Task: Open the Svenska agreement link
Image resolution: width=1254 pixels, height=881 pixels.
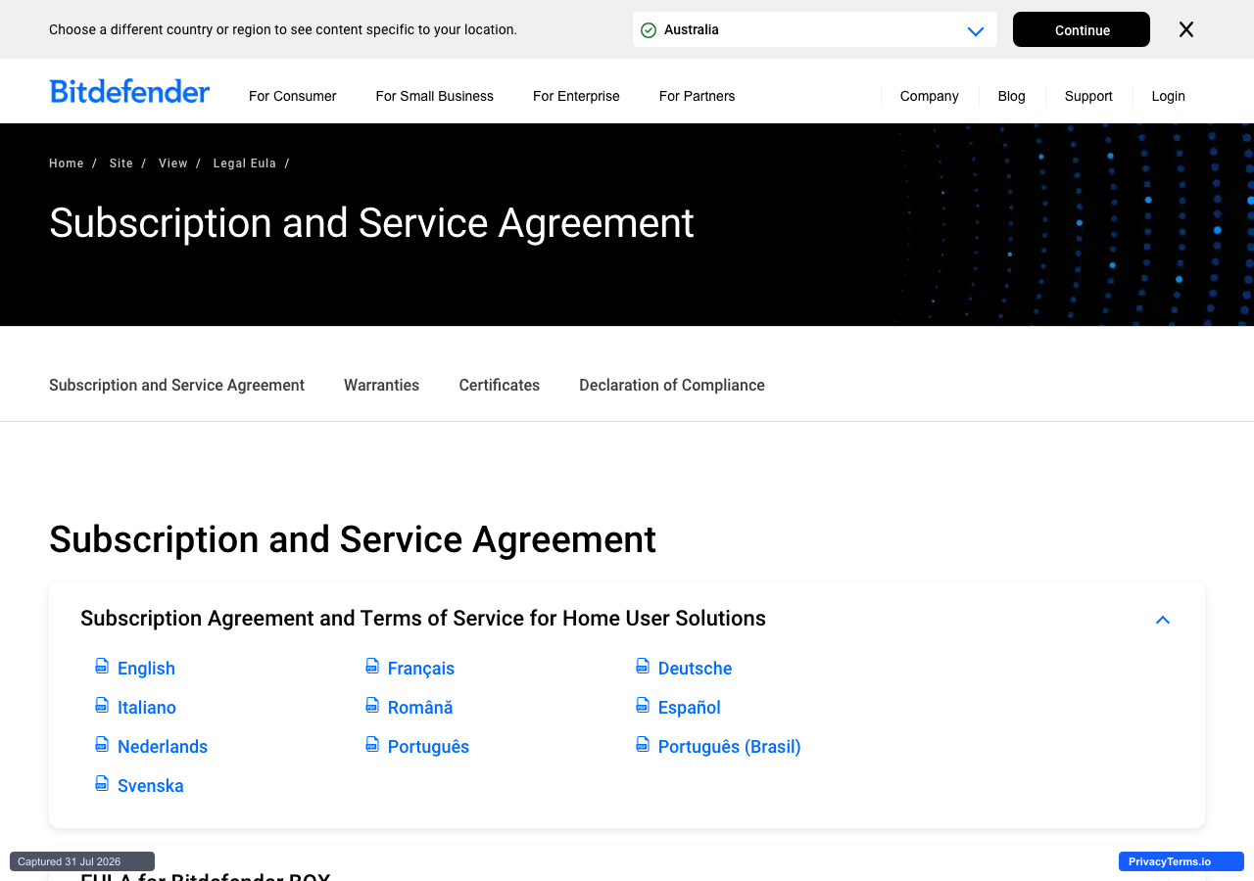Action: 151,786
